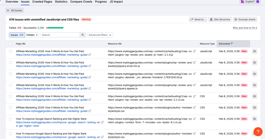The width and height of the screenshot is (265, 139).
Task: Focus the issues Search field
Action: coord(60,35)
